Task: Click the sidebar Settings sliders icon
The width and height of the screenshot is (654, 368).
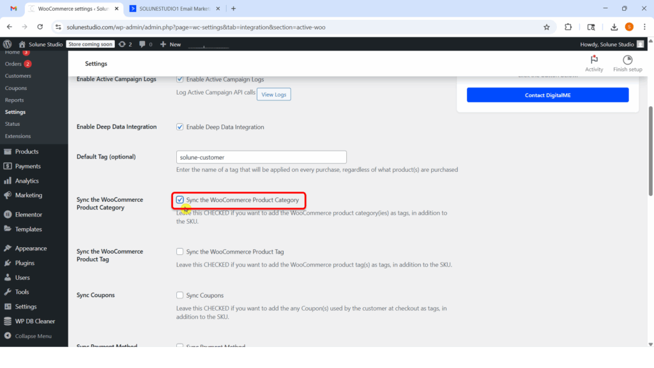Action: pyautogui.click(x=8, y=307)
